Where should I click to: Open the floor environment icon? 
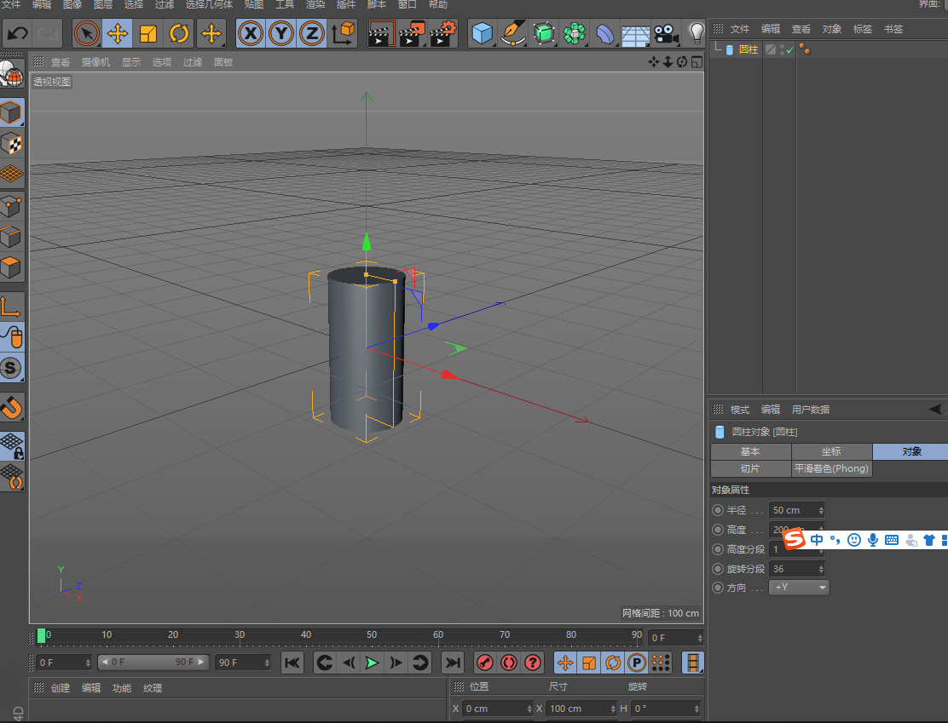tap(636, 34)
